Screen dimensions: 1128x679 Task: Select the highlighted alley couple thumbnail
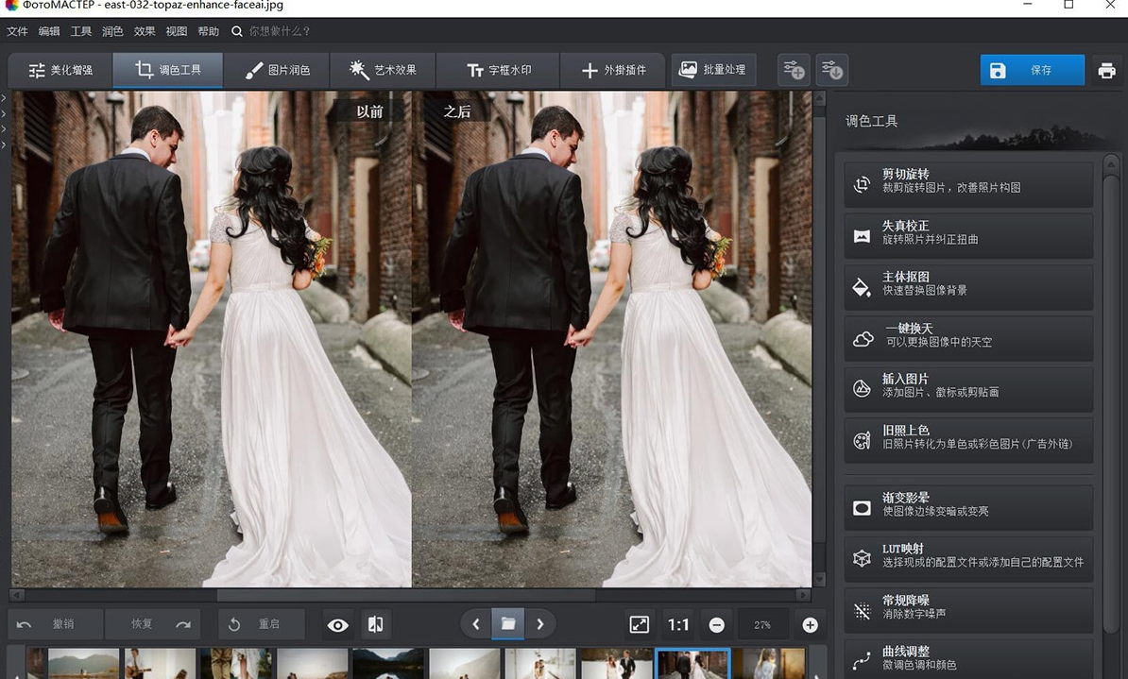click(692, 663)
